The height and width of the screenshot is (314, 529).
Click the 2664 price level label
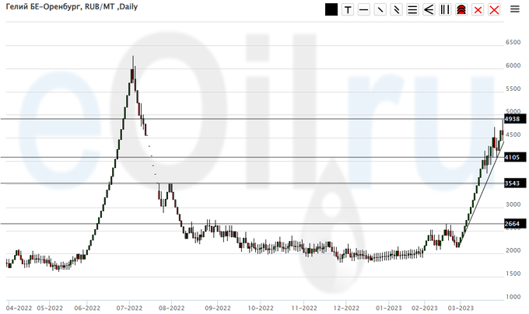513,224
